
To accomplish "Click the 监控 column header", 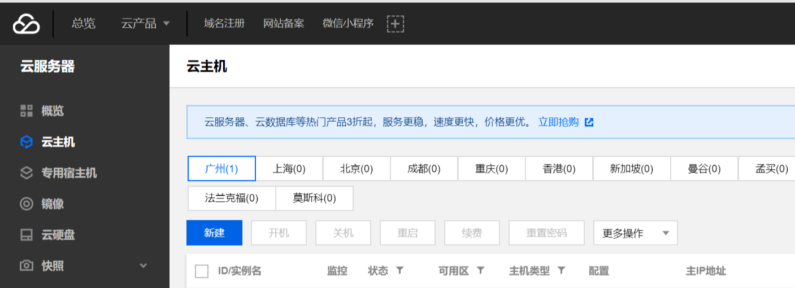I will click(337, 271).
